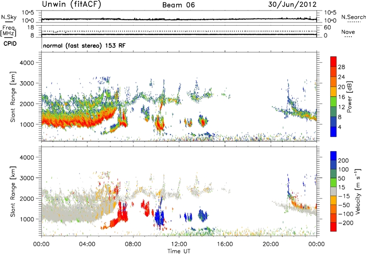Click the blue velocity blob near 10:30 UT

[x=160, y=217]
